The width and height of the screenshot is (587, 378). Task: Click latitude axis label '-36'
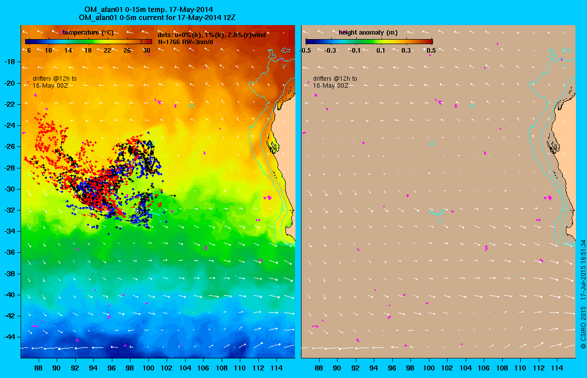(10, 252)
